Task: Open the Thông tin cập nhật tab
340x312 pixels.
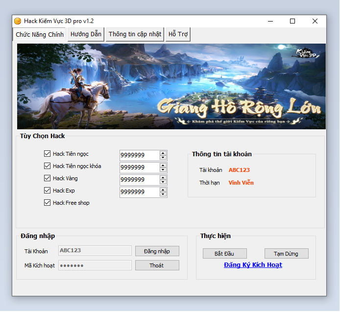Action: point(135,34)
